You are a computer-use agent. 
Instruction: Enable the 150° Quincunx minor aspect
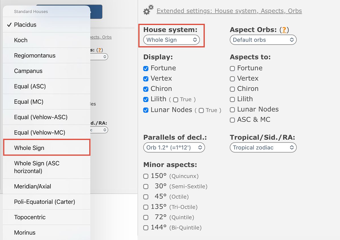coord(146,176)
